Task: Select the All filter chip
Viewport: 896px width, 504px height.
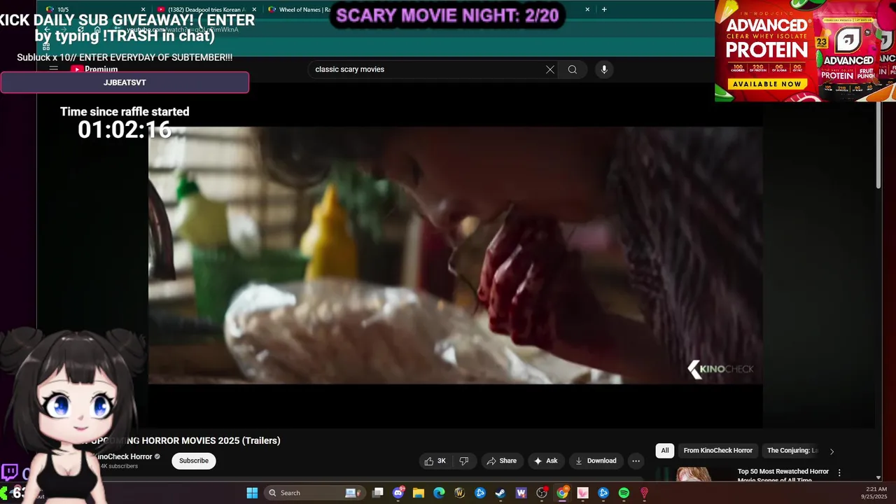Action: point(665,451)
